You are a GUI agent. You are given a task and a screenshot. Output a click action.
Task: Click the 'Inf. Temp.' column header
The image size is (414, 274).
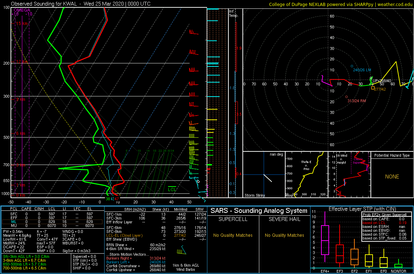pos(234,13)
